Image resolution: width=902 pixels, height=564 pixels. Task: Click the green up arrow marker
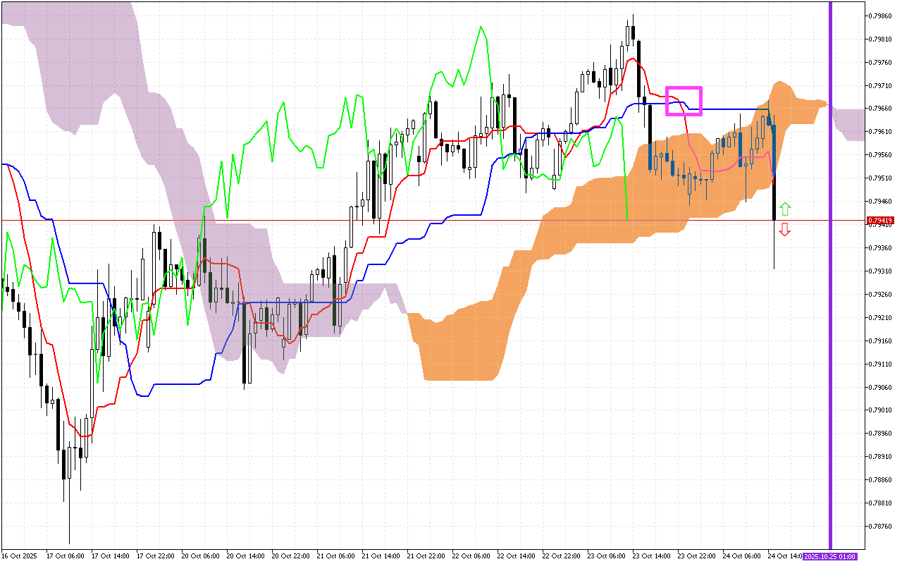(x=785, y=209)
